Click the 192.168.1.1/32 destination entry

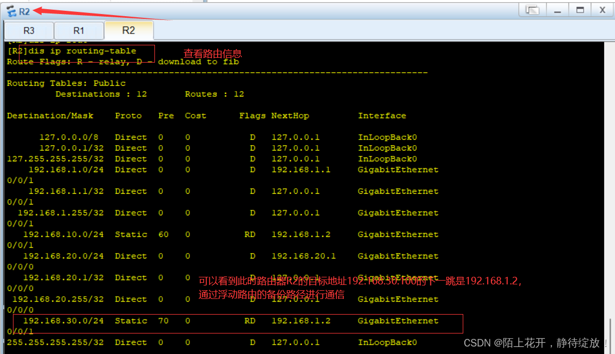[66, 192]
